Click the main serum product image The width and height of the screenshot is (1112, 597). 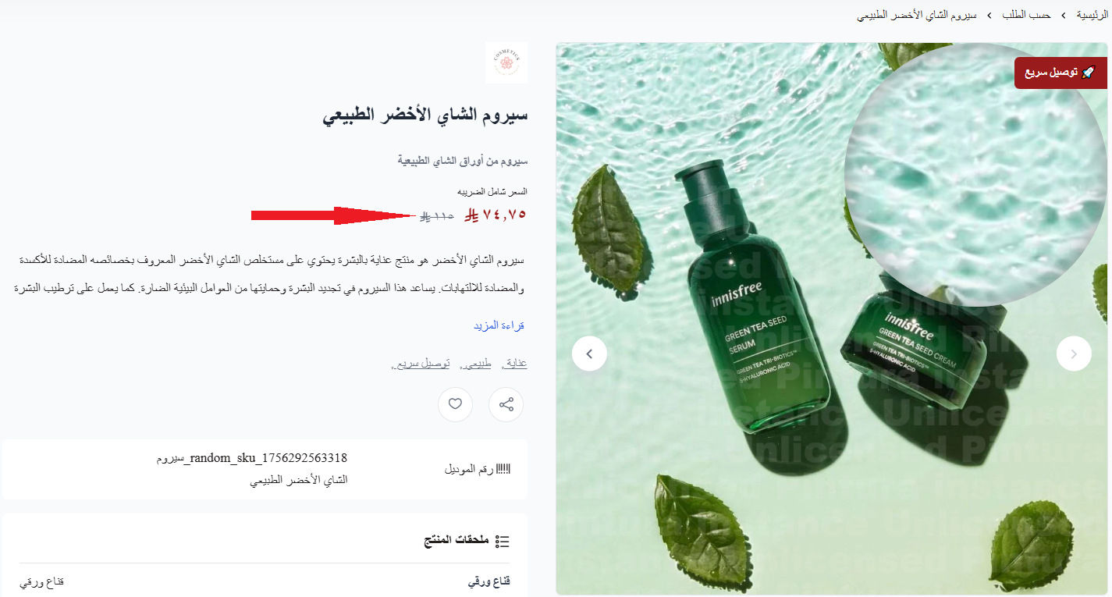click(x=831, y=319)
